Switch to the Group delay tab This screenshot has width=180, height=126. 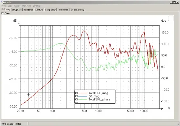[50, 10]
